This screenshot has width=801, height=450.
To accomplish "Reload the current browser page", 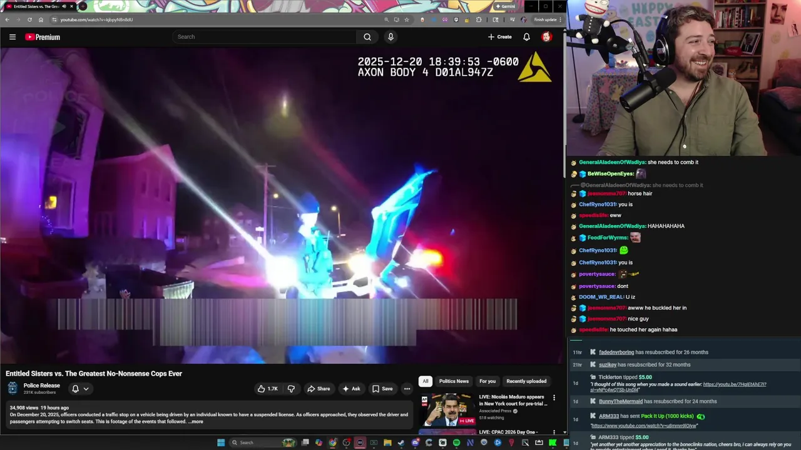I will click(29, 19).
